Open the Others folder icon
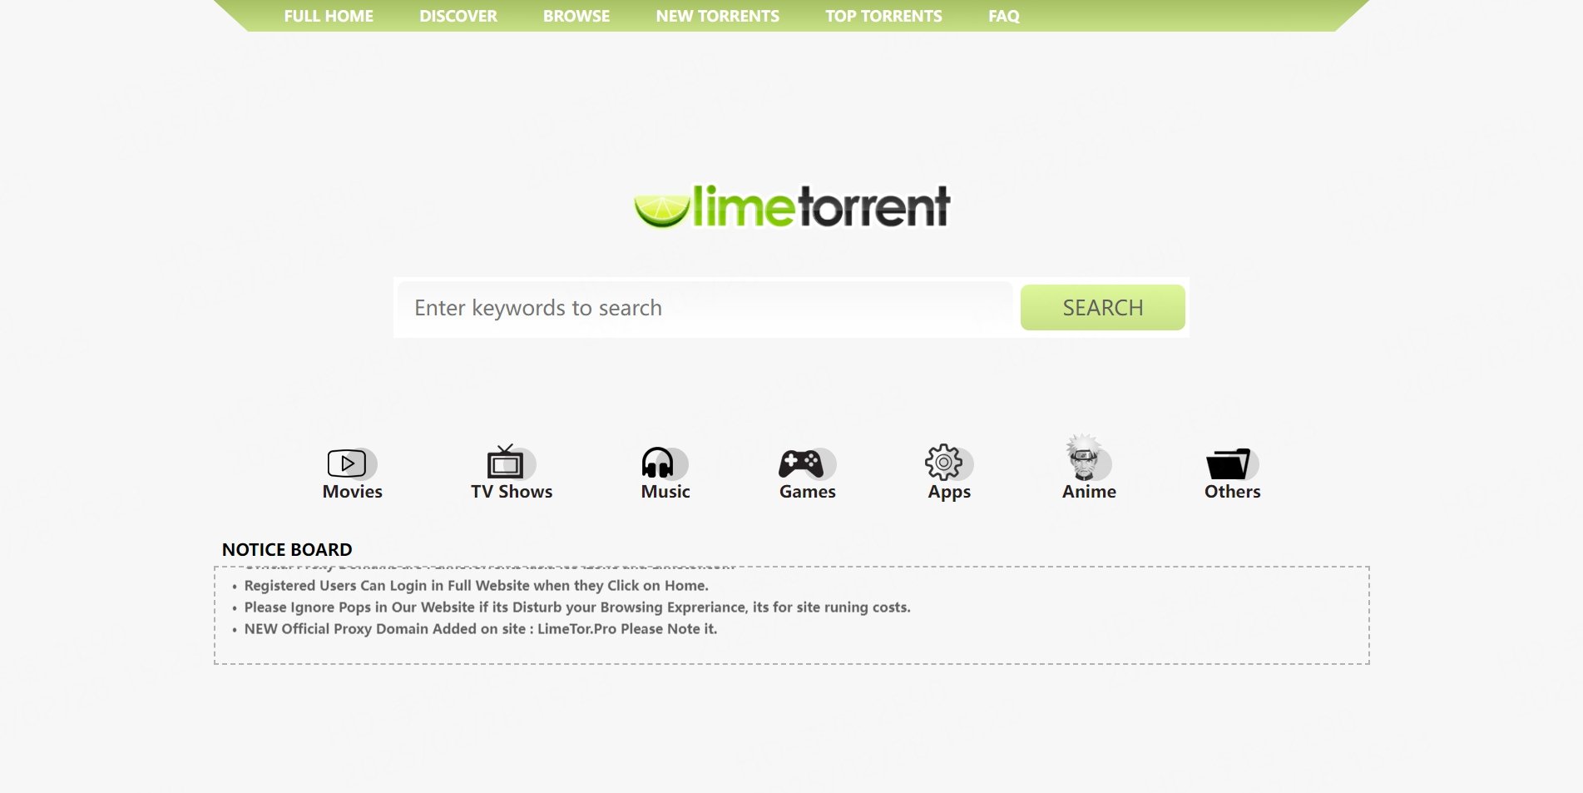 (x=1232, y=463)
